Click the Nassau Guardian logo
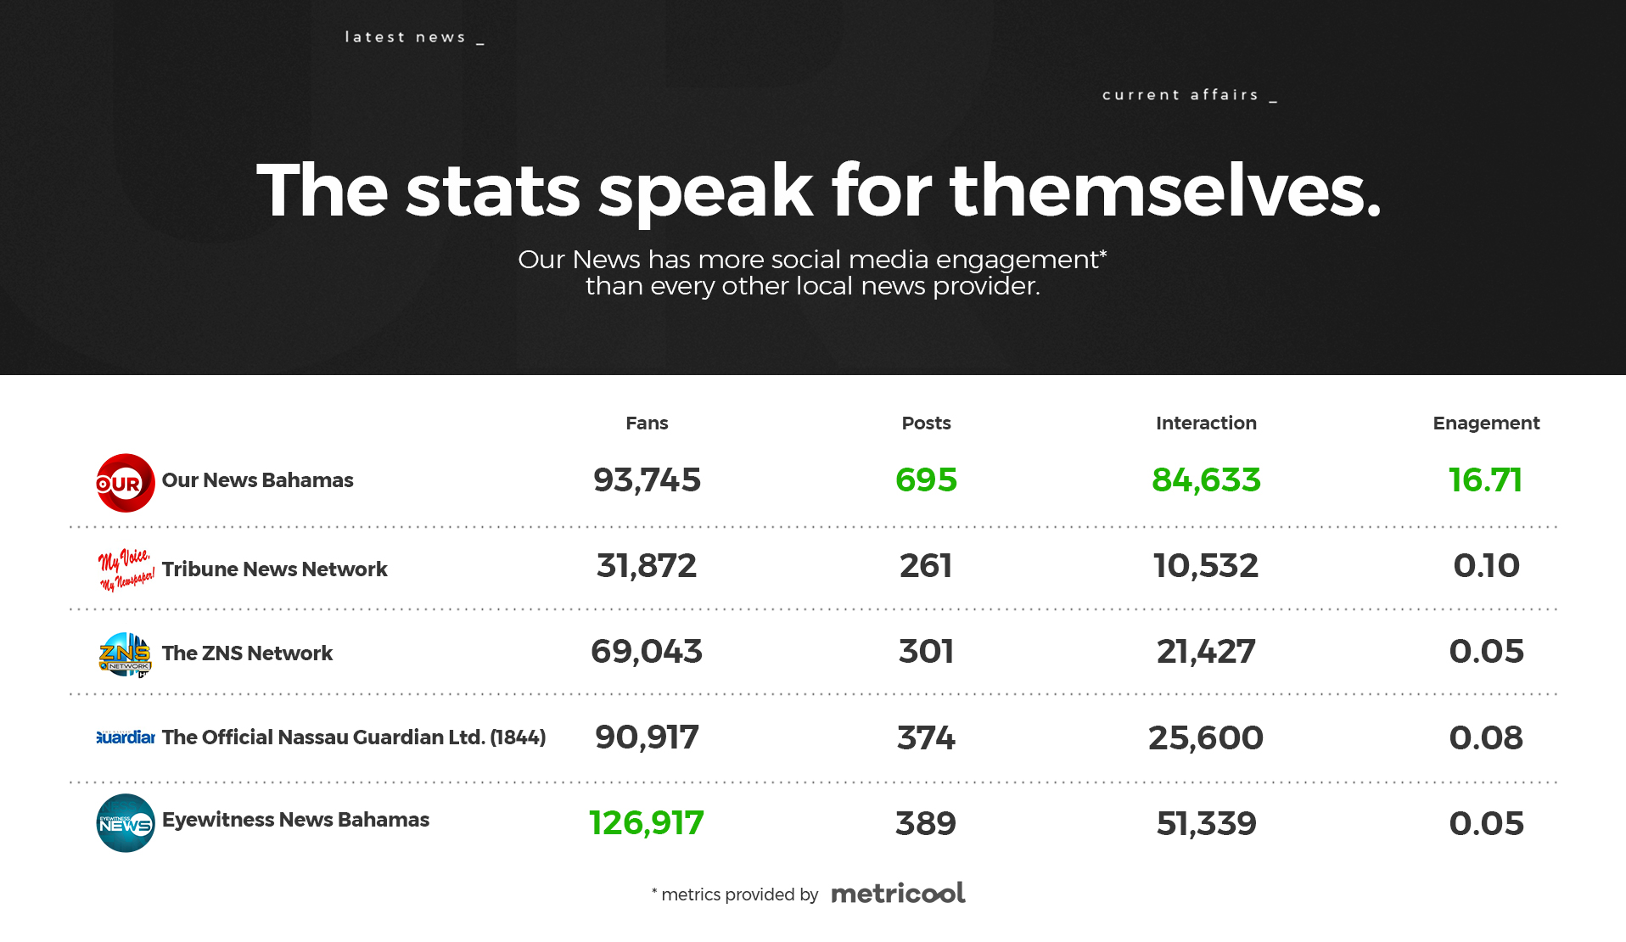Image resolution: width=1626 pixels, height=942 pixels. pos(126,737)
